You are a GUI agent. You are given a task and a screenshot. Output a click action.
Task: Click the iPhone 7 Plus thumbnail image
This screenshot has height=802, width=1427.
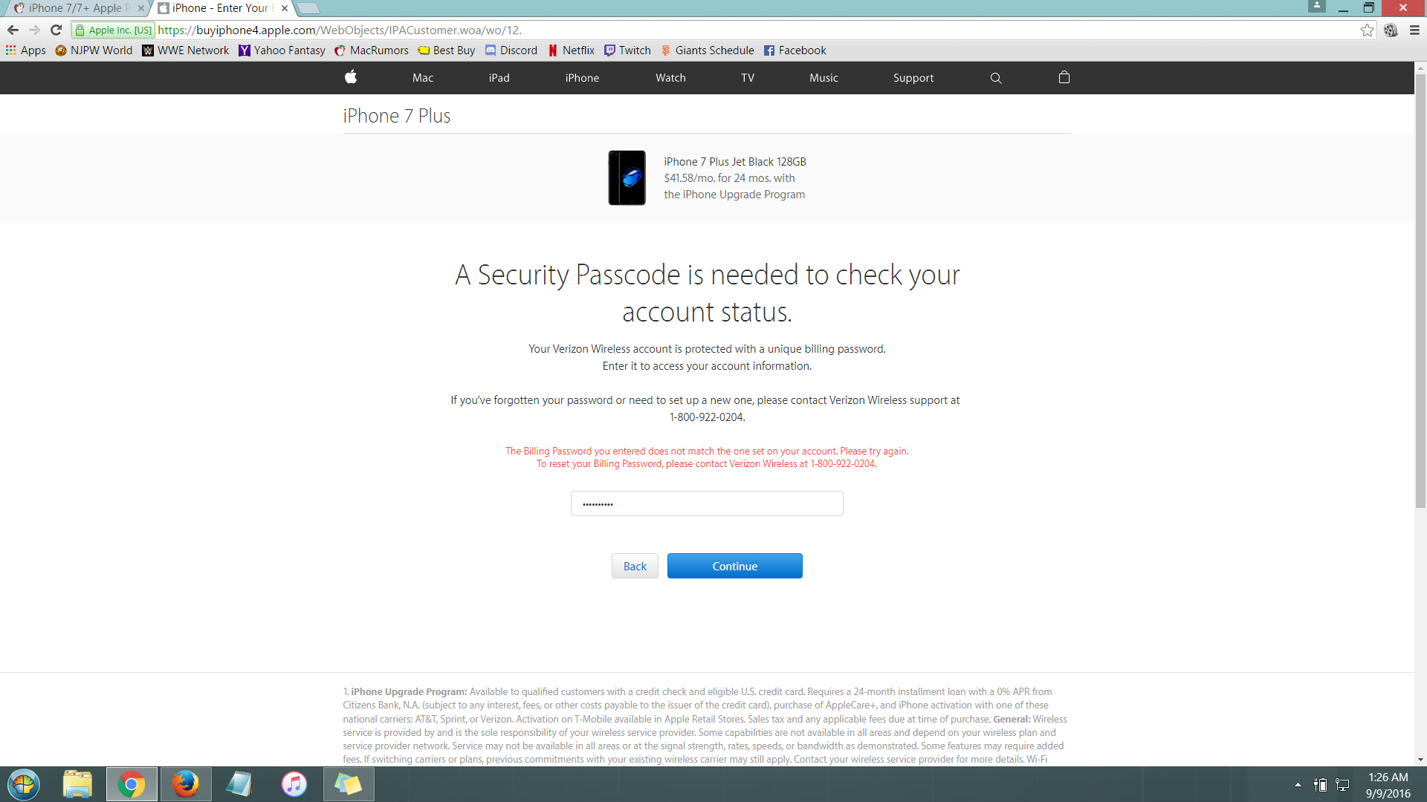pos(627,178)
